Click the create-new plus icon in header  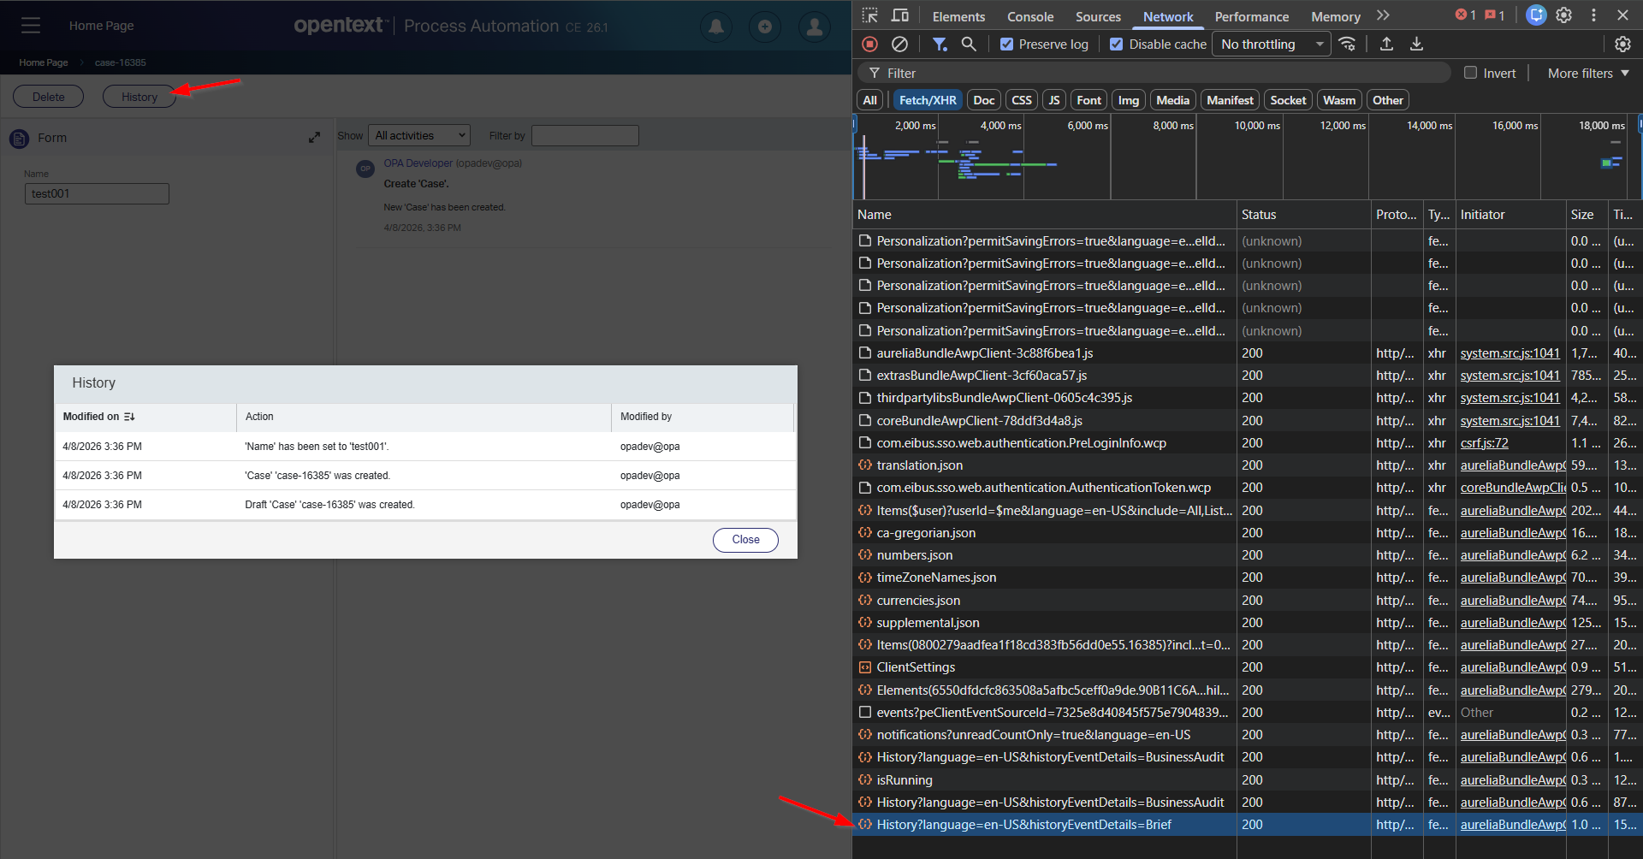point(765,27)
